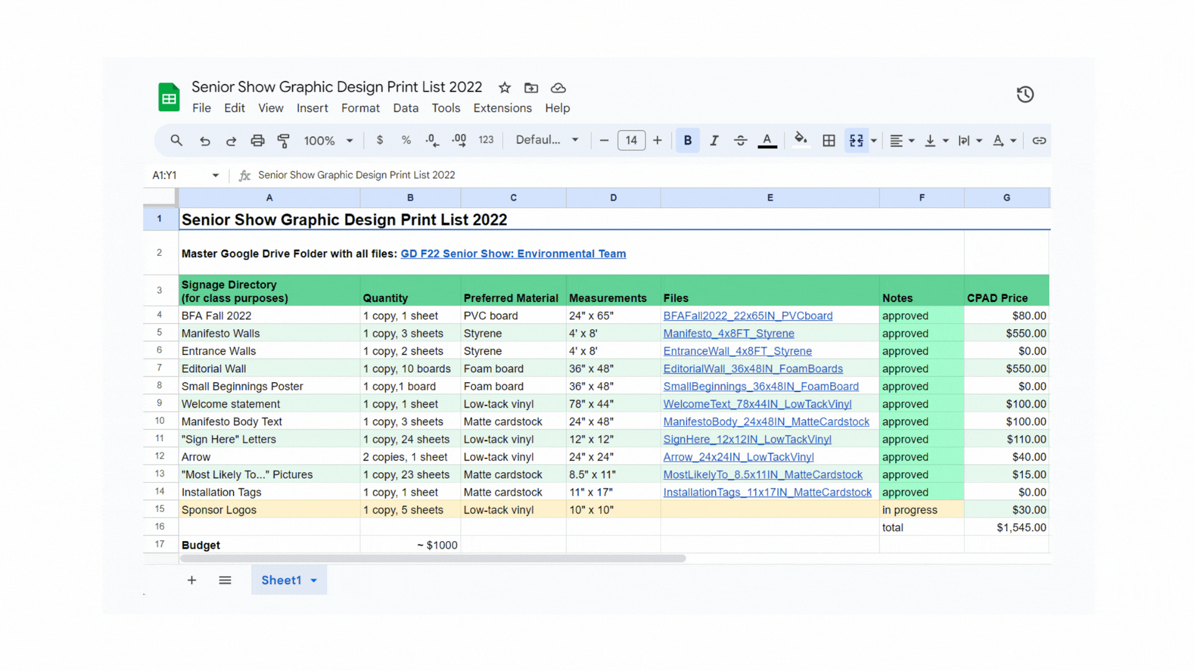
Task: Open the Sheet1 tab dropdown arrow
Action: (314, 580)
